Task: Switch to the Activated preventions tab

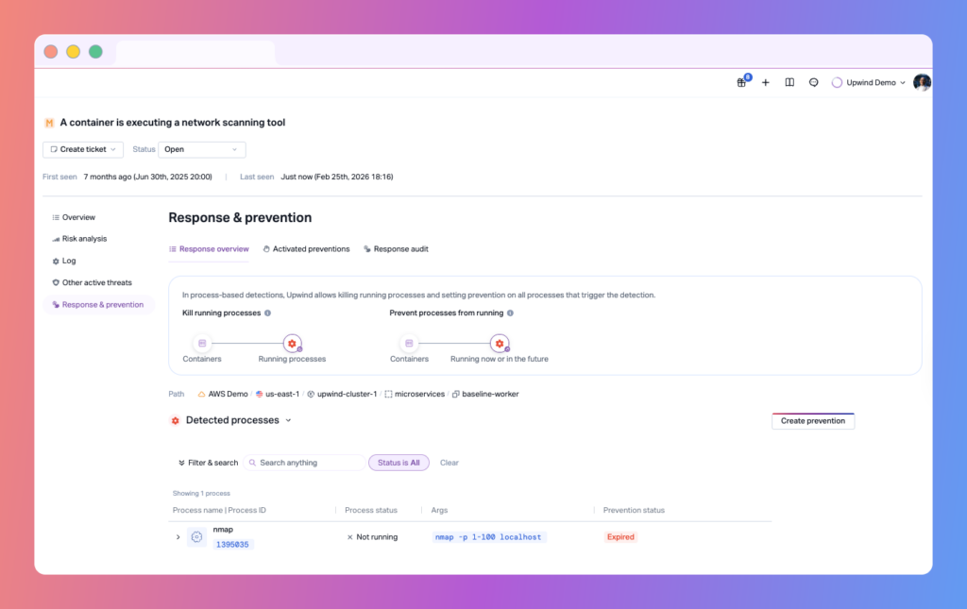Action: pos(306,249)
